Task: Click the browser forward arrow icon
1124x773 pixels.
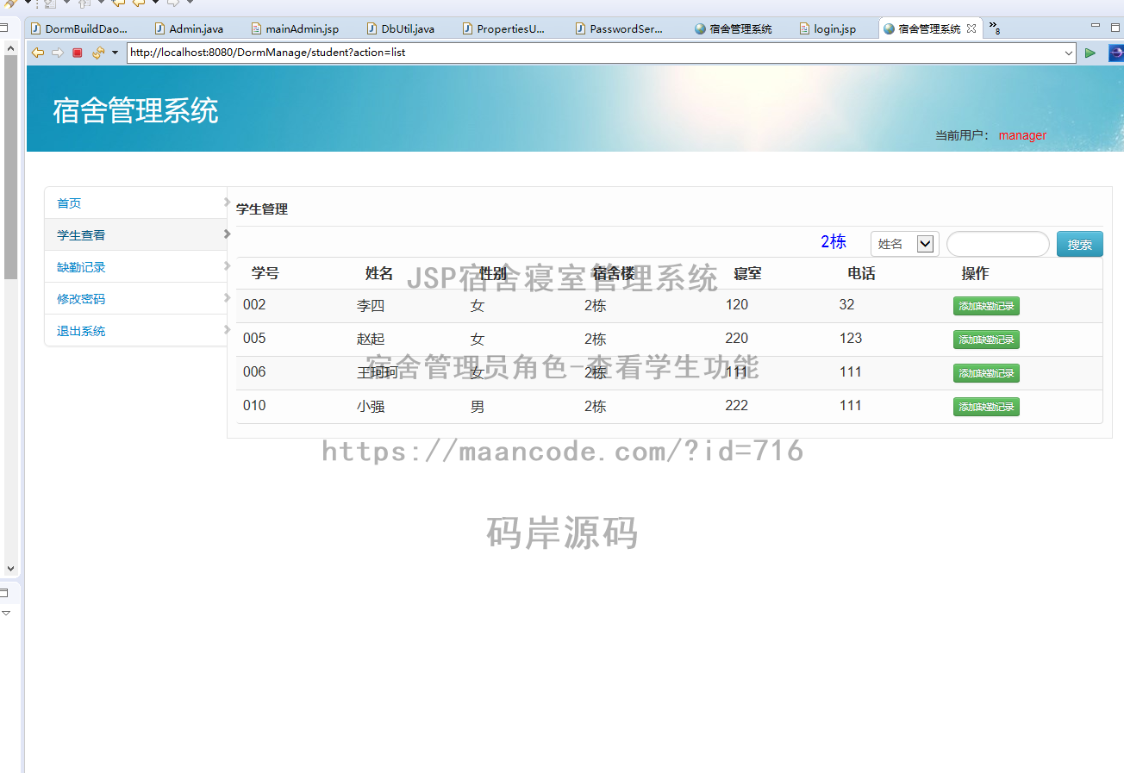Action: pos(58,53)
